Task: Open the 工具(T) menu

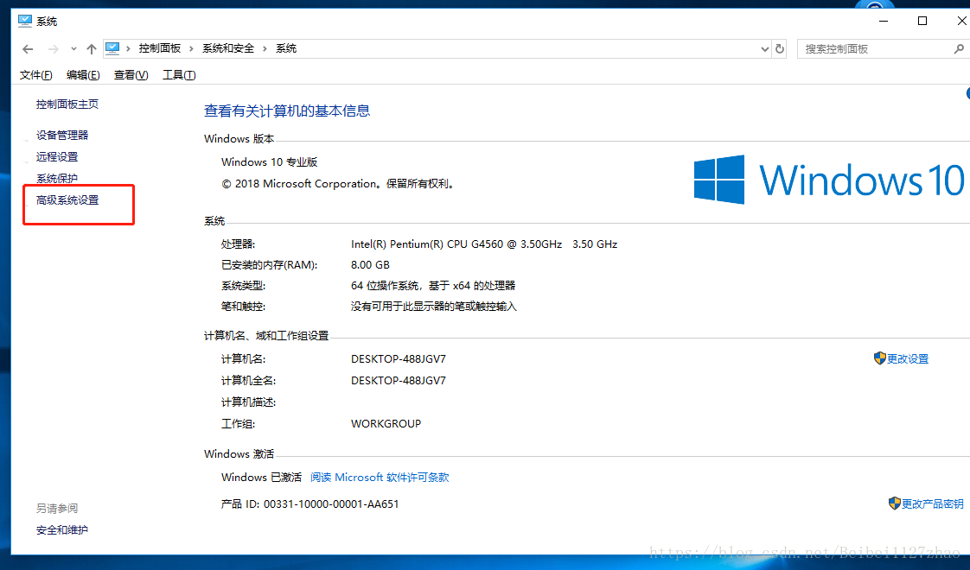Action: click(179, 75)
